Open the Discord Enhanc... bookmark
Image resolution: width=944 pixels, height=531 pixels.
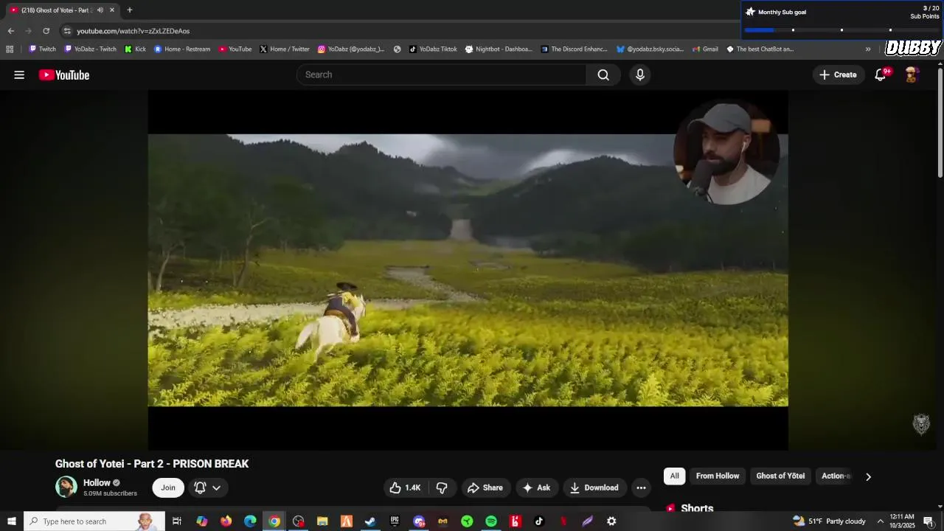(574, 49)
